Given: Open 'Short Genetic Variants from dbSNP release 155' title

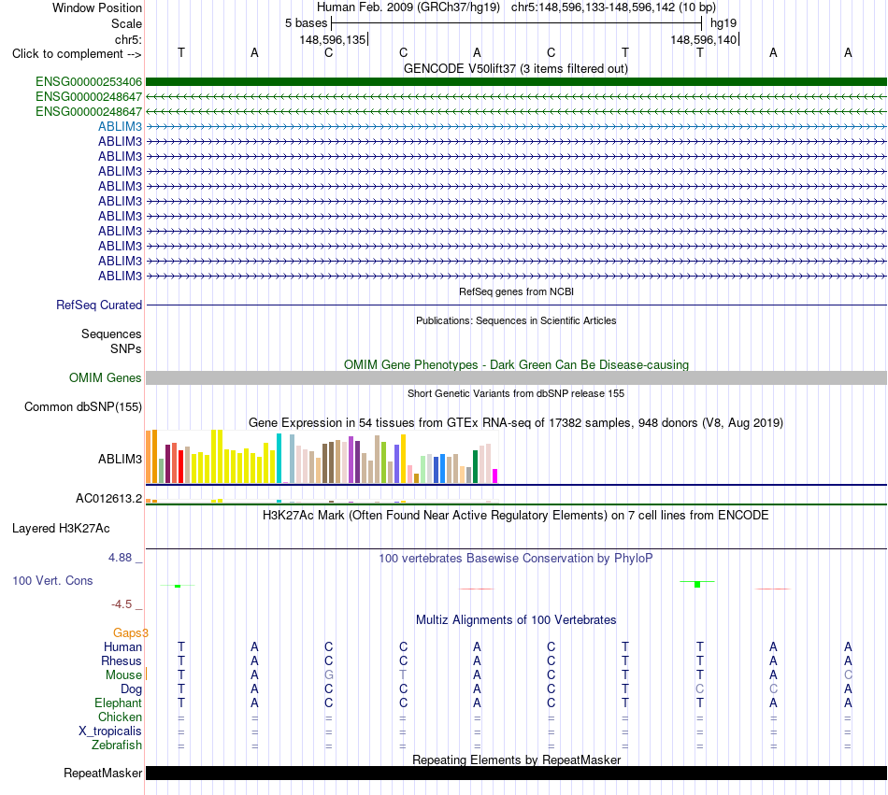Looking at the screenshot, I should click(x=516, y=393).
